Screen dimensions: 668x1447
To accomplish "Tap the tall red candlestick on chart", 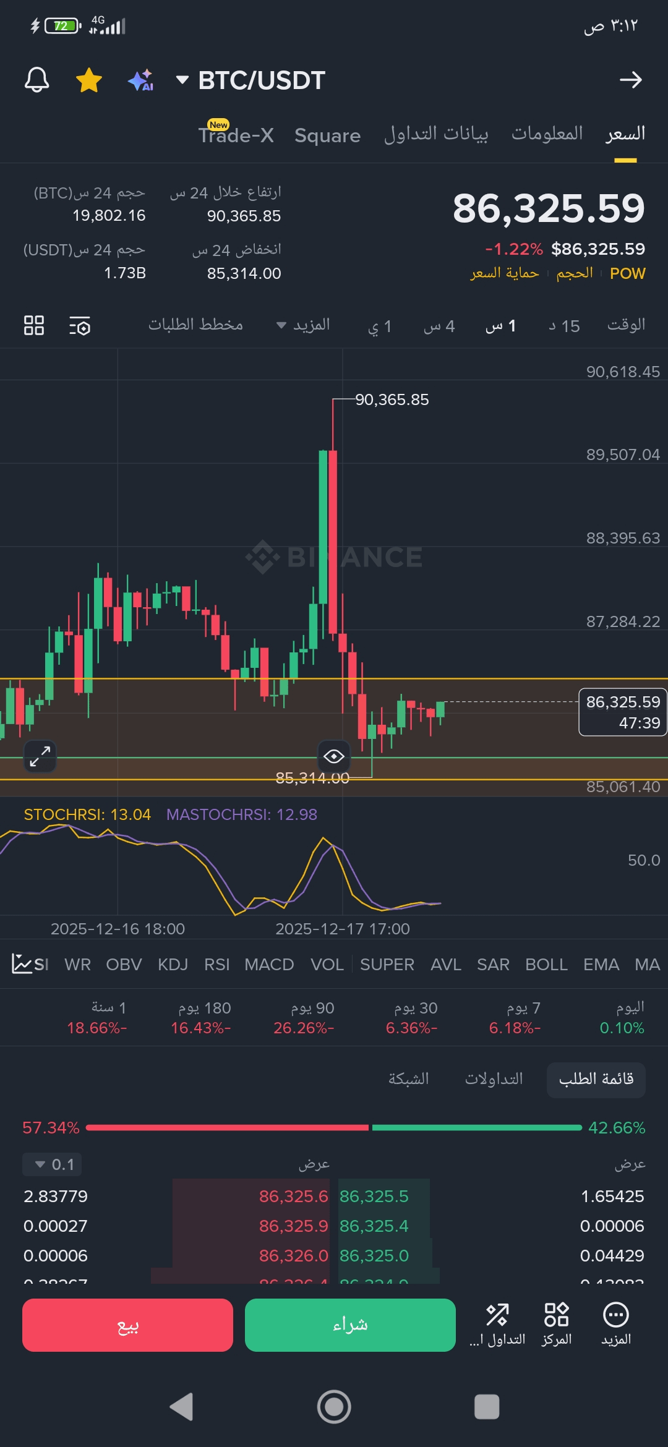I will [333, 541].
